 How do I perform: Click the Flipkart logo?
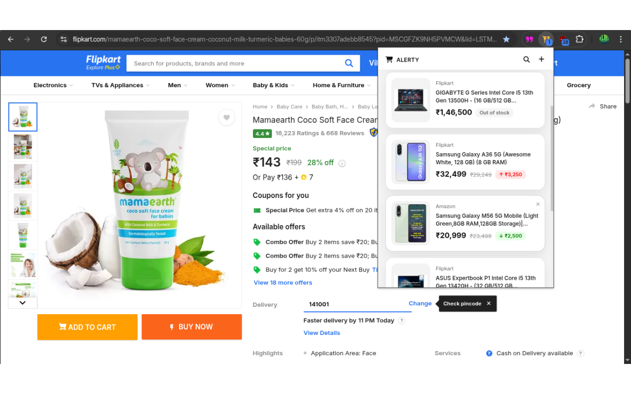click(x=103, y=60)
